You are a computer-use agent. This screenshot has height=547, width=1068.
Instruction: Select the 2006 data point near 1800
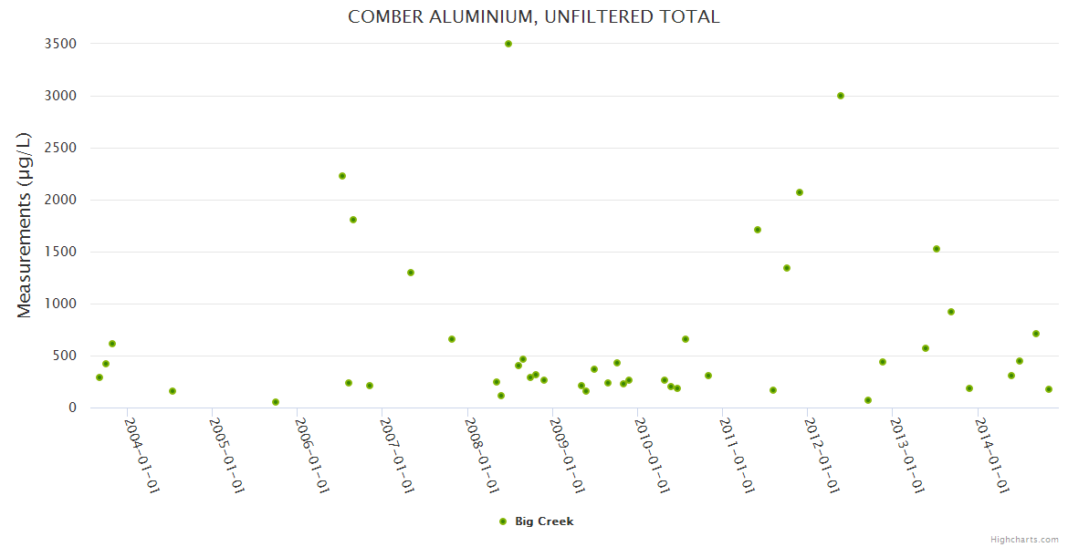pyautogui.click(x=353, y=220)
